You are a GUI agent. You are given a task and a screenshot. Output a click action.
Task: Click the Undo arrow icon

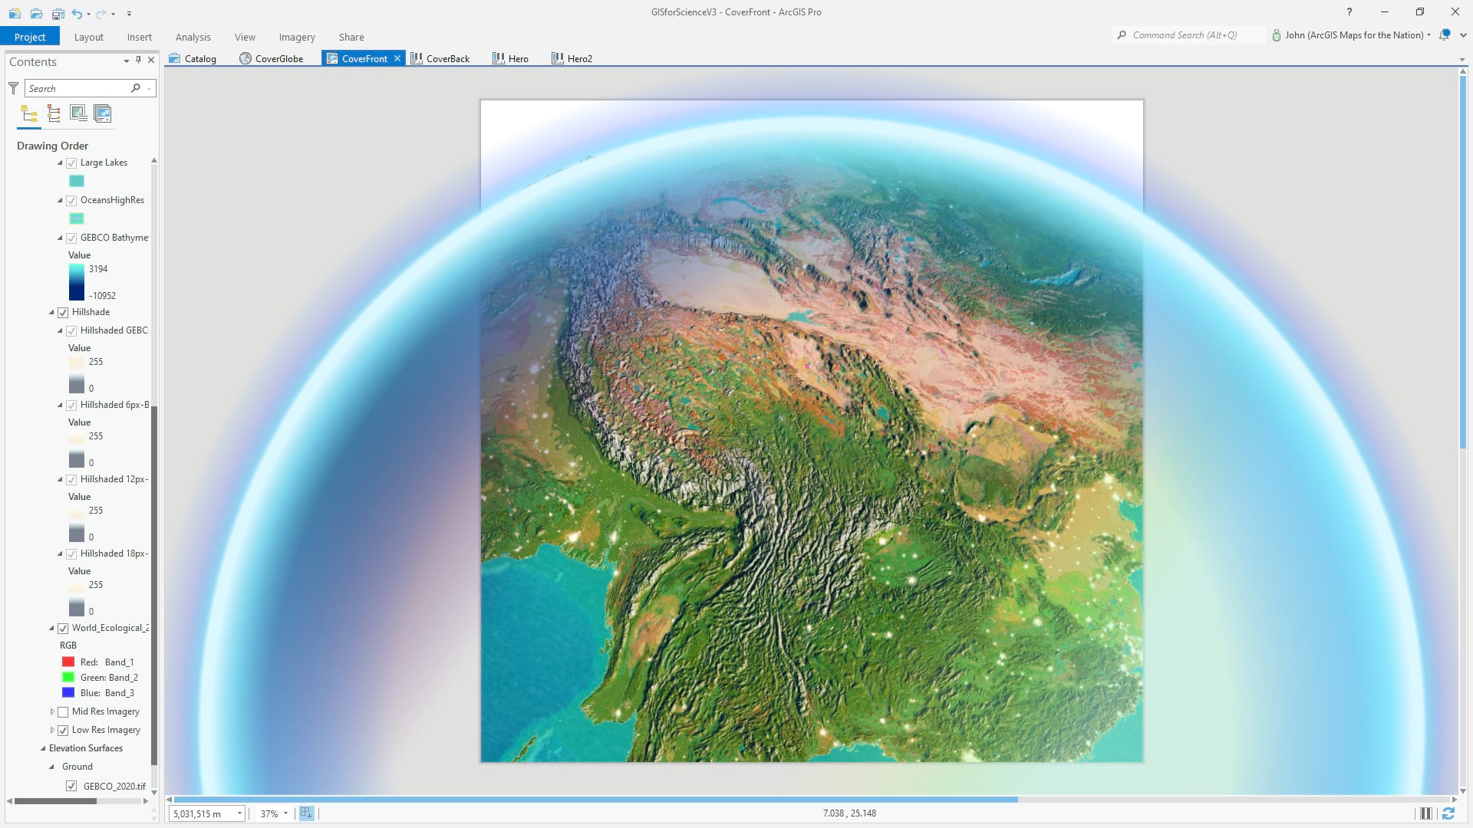(77, 13)
